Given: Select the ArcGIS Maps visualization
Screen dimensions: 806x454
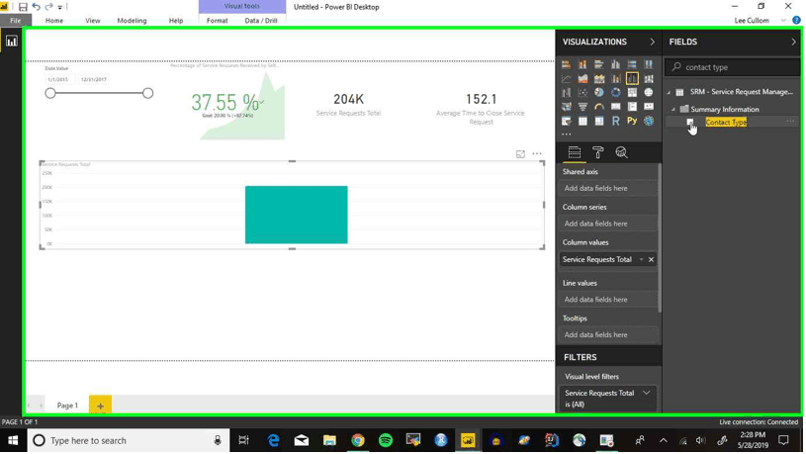Looking at the screenshot, I should (x=649, y=121).
